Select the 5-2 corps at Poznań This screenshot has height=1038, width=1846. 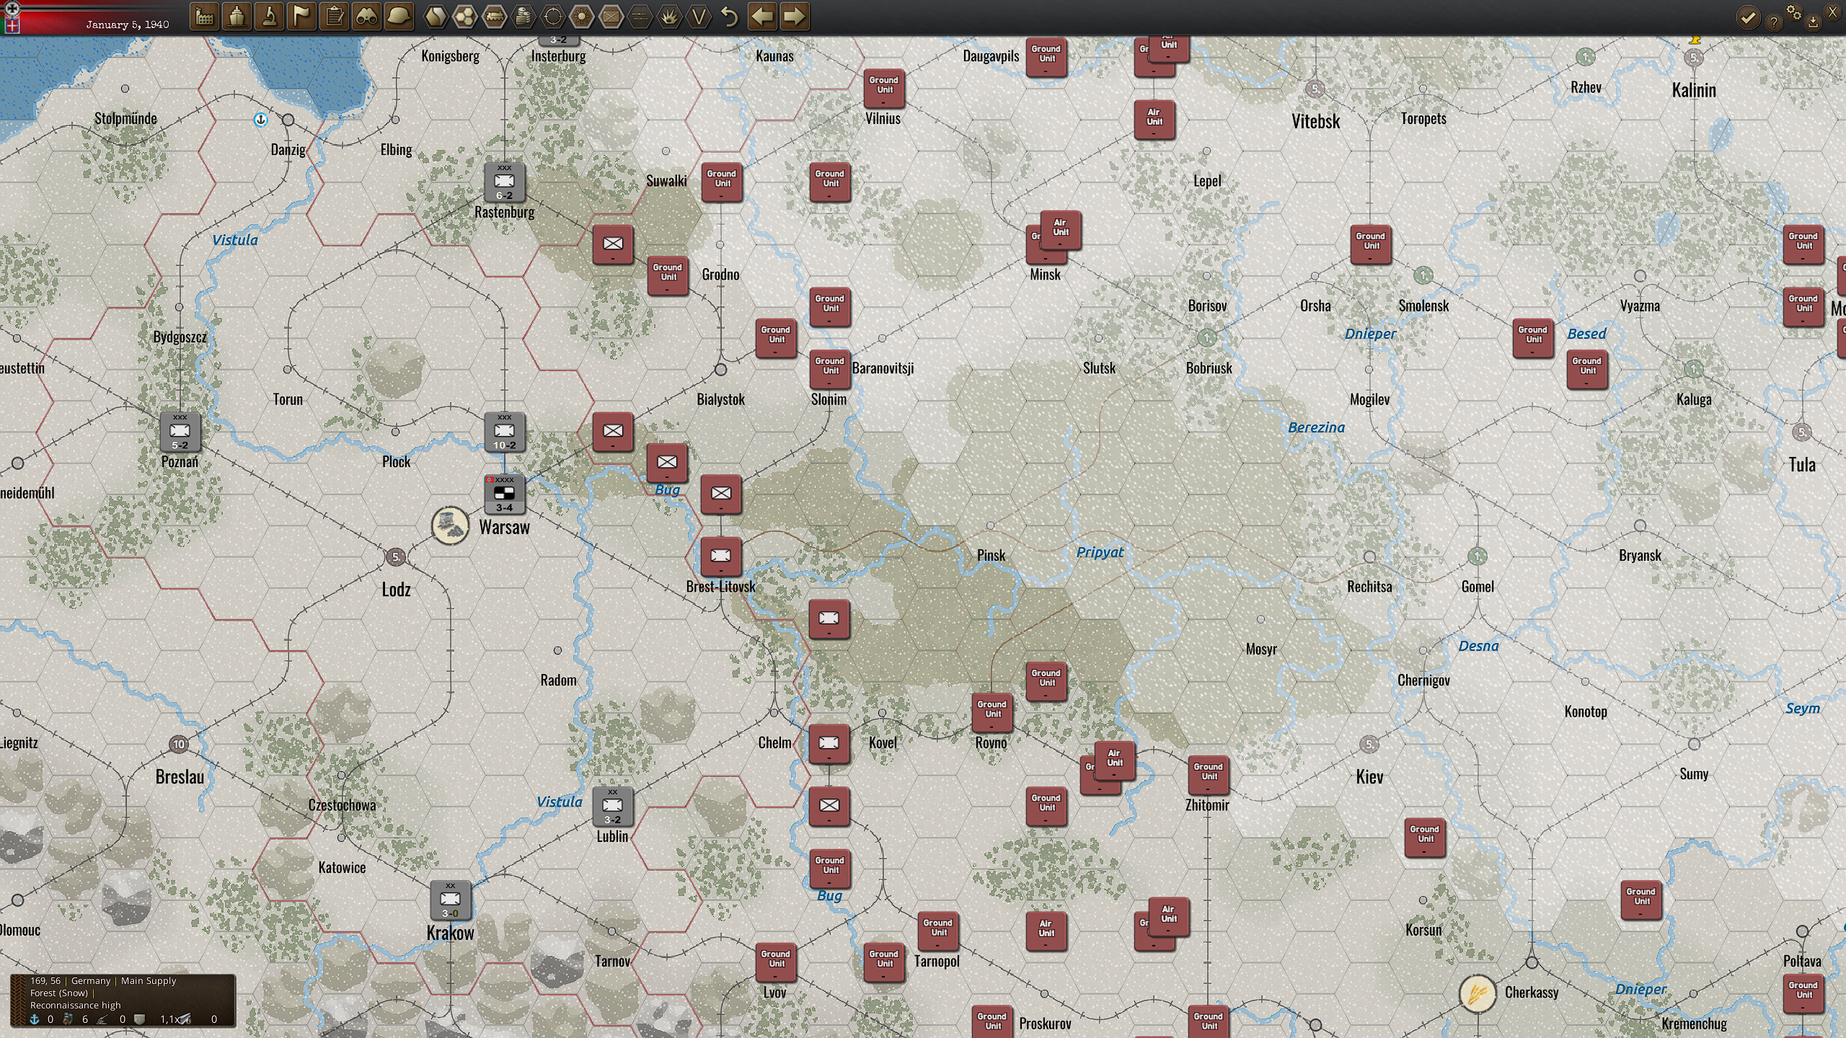(x=180, y=432)
